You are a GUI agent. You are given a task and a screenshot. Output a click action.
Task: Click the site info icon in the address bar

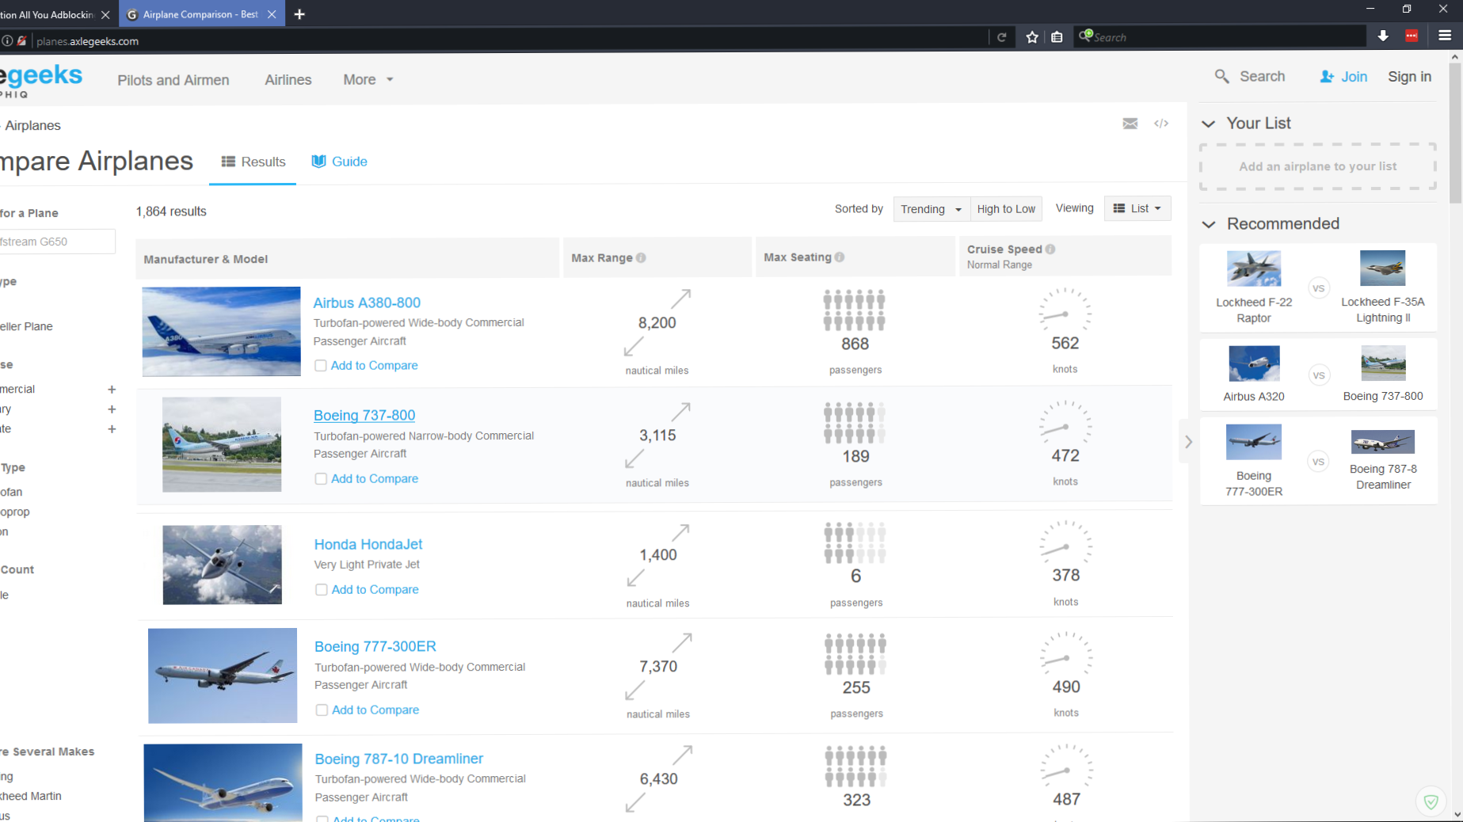coord(7,40)
